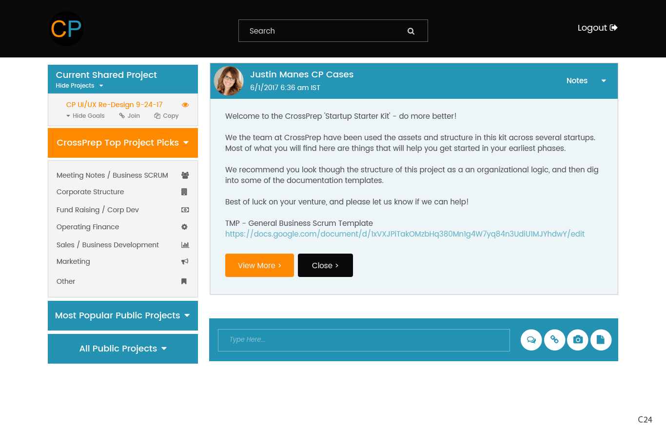Open the people icon beside Meeting Notes
666x442 pixels.
(185, 175)
